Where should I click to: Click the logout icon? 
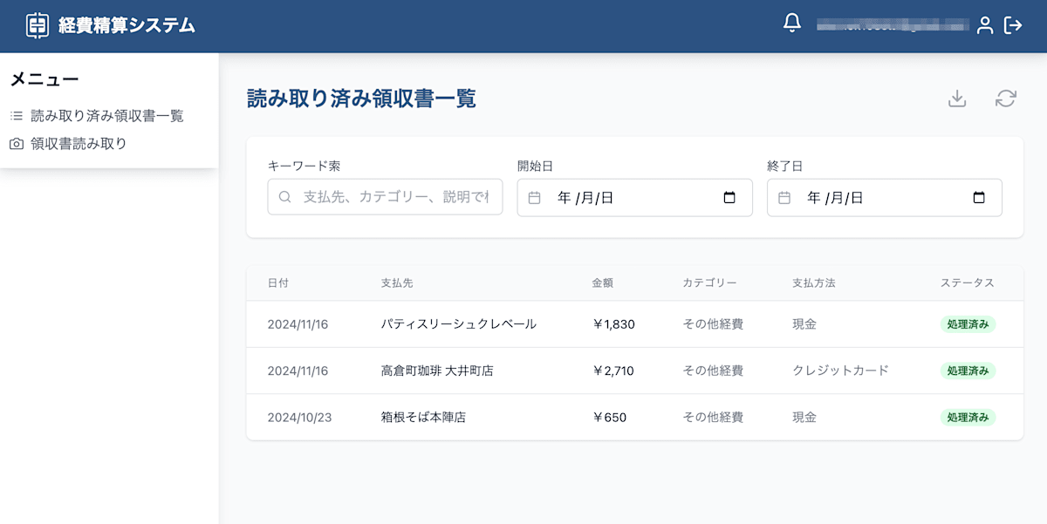point(1013,25)
